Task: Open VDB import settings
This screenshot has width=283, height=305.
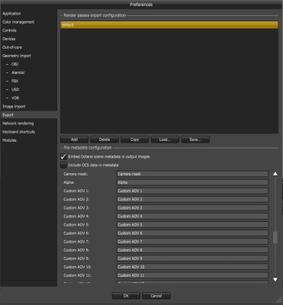Action: [15, 98]
